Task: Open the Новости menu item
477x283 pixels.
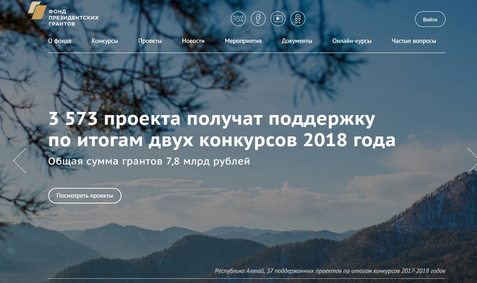Action: [x=193, y=41]
